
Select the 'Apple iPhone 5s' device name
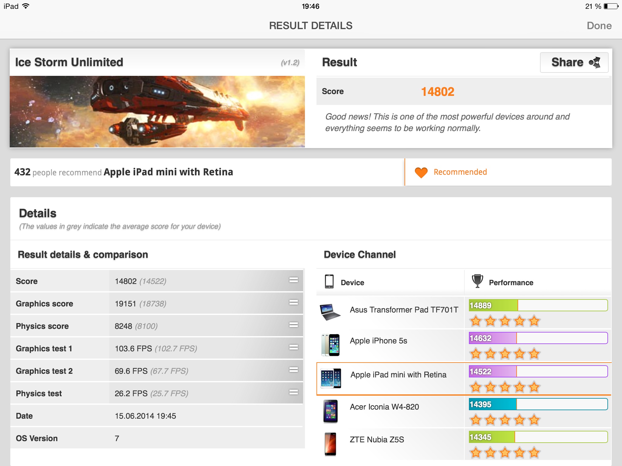click(378, 341)
